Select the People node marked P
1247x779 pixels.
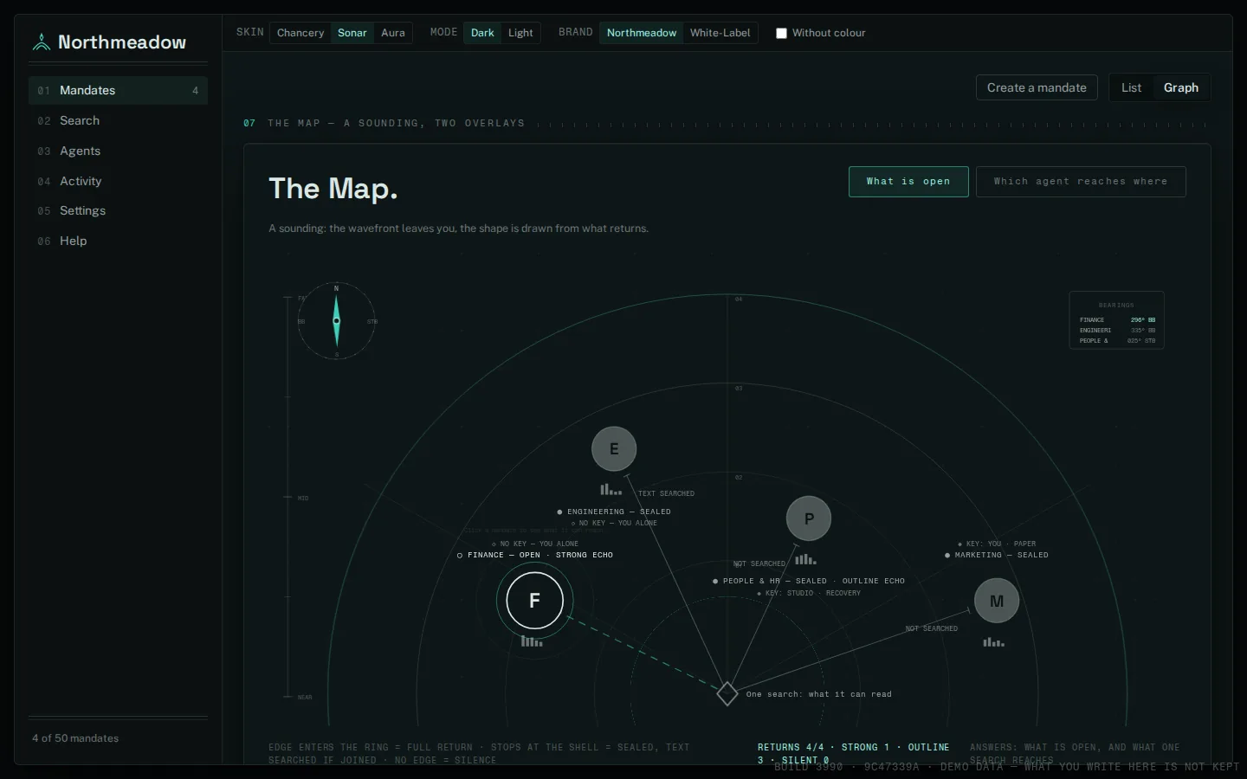pyautogui.click(x=809, y=518)
